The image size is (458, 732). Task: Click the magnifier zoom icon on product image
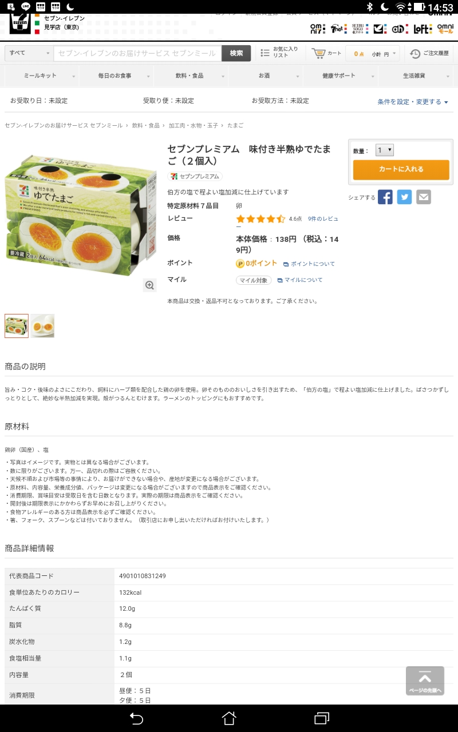coord(150,285)
